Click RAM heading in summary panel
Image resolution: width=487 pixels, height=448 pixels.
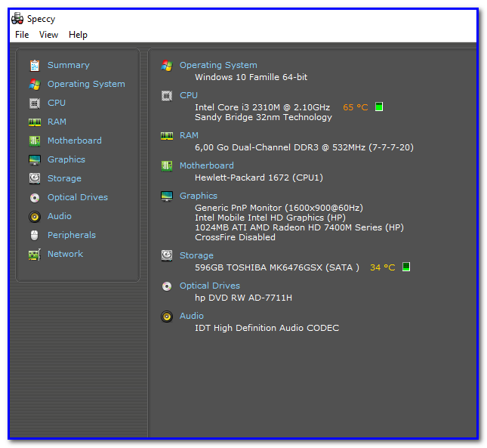pyautogui.click(x=189, y=135)
